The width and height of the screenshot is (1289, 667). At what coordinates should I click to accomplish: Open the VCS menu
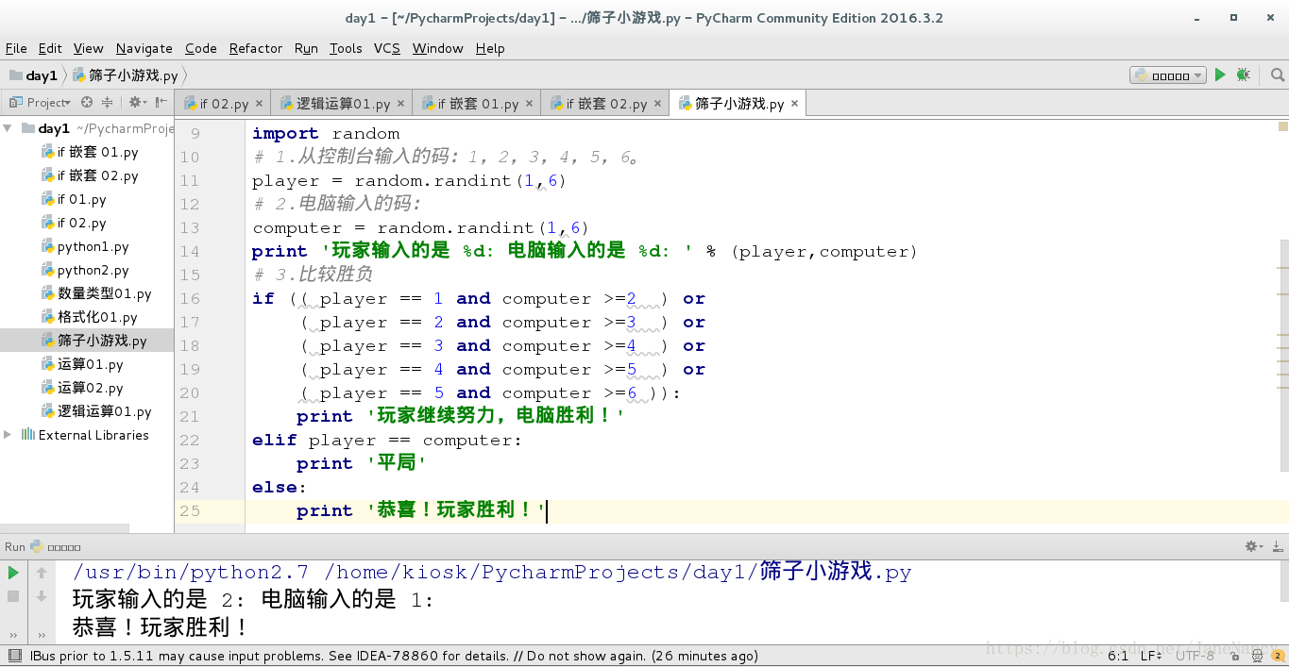(x=387, y=48)
